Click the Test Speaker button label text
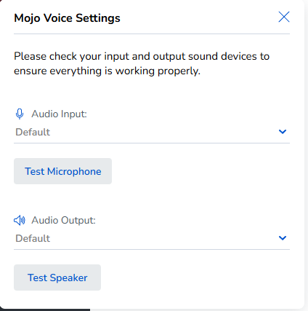The image size is (308, 311). [57, 277]
